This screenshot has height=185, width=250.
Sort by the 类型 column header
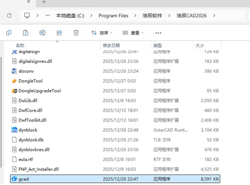pyautogui.click(x=157, y=45)
